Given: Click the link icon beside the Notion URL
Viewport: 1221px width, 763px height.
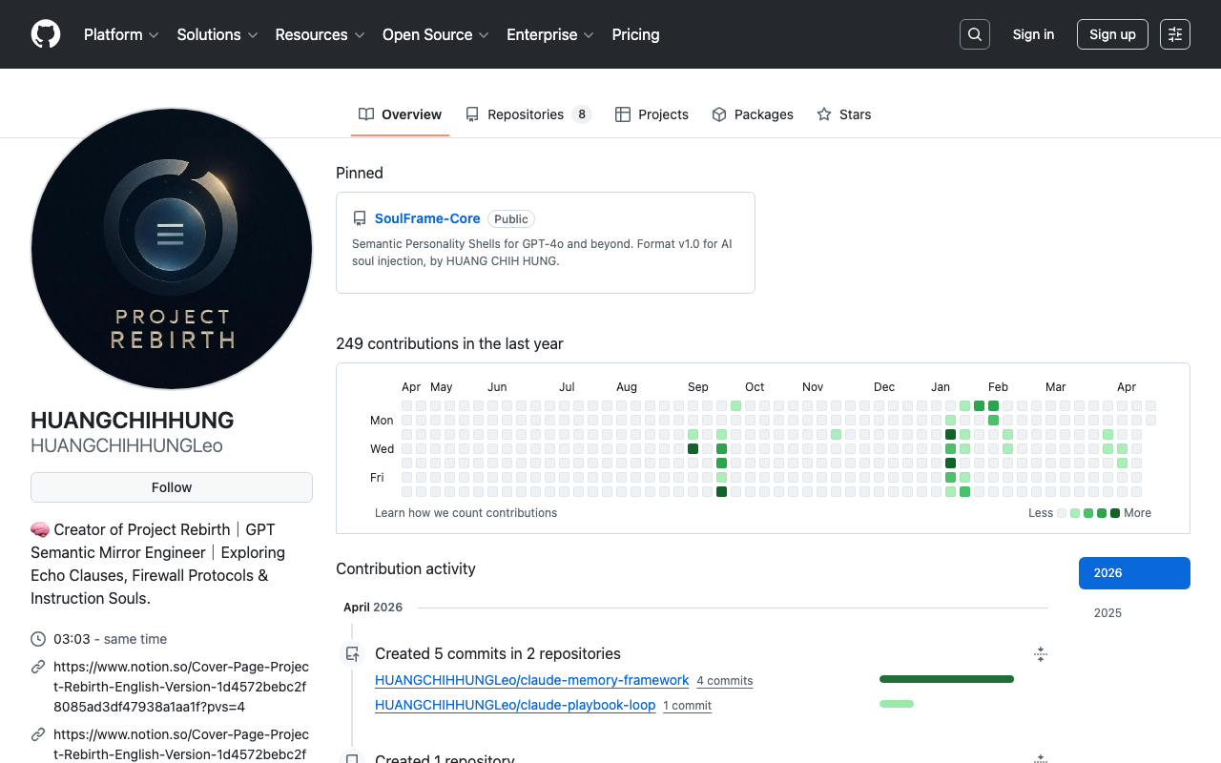Looking at the screenshot, I should (x=37, y=666).
